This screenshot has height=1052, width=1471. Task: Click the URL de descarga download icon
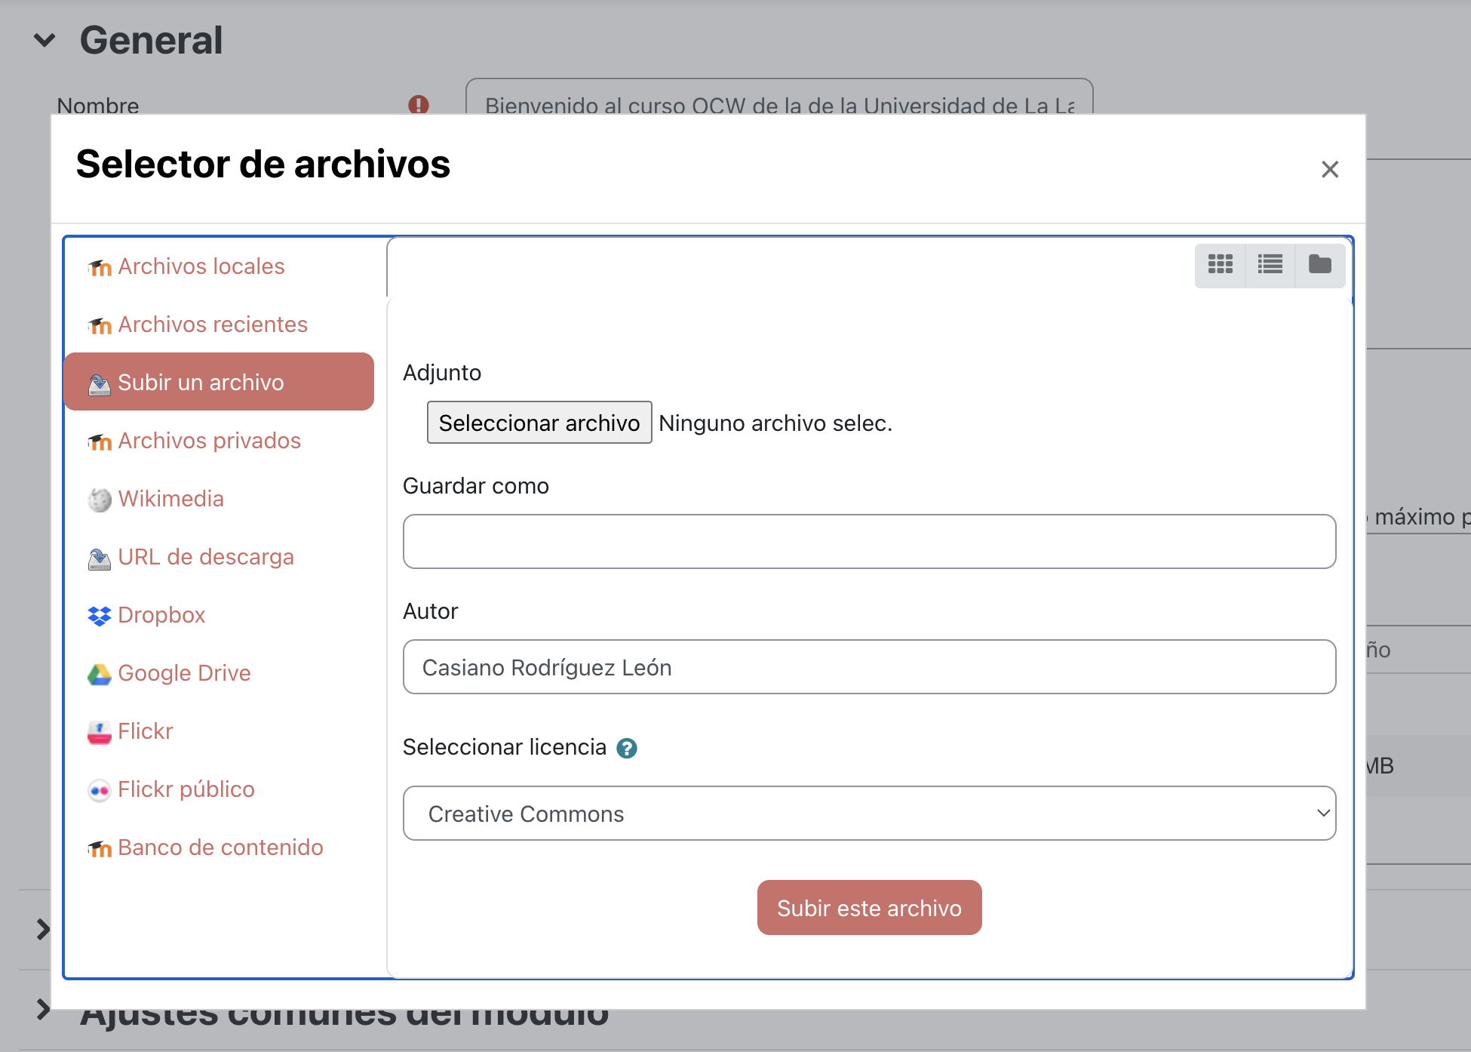pos(100,558)
